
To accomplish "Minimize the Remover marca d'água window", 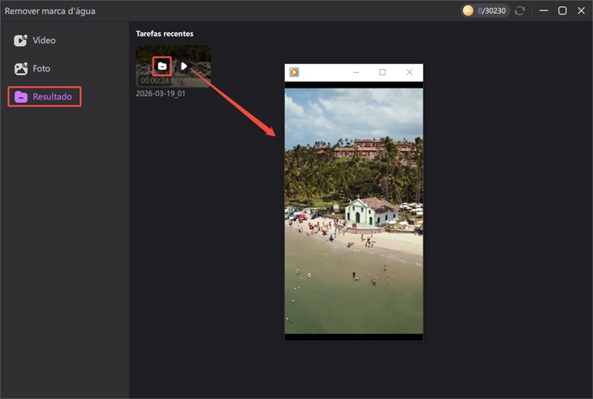I will 544,11.
